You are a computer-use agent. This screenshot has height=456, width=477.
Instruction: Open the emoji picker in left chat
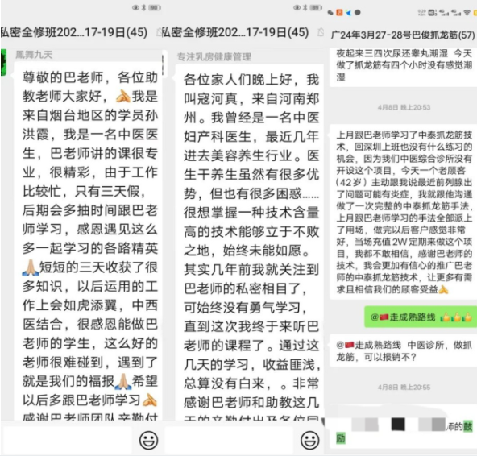(148, 440)
